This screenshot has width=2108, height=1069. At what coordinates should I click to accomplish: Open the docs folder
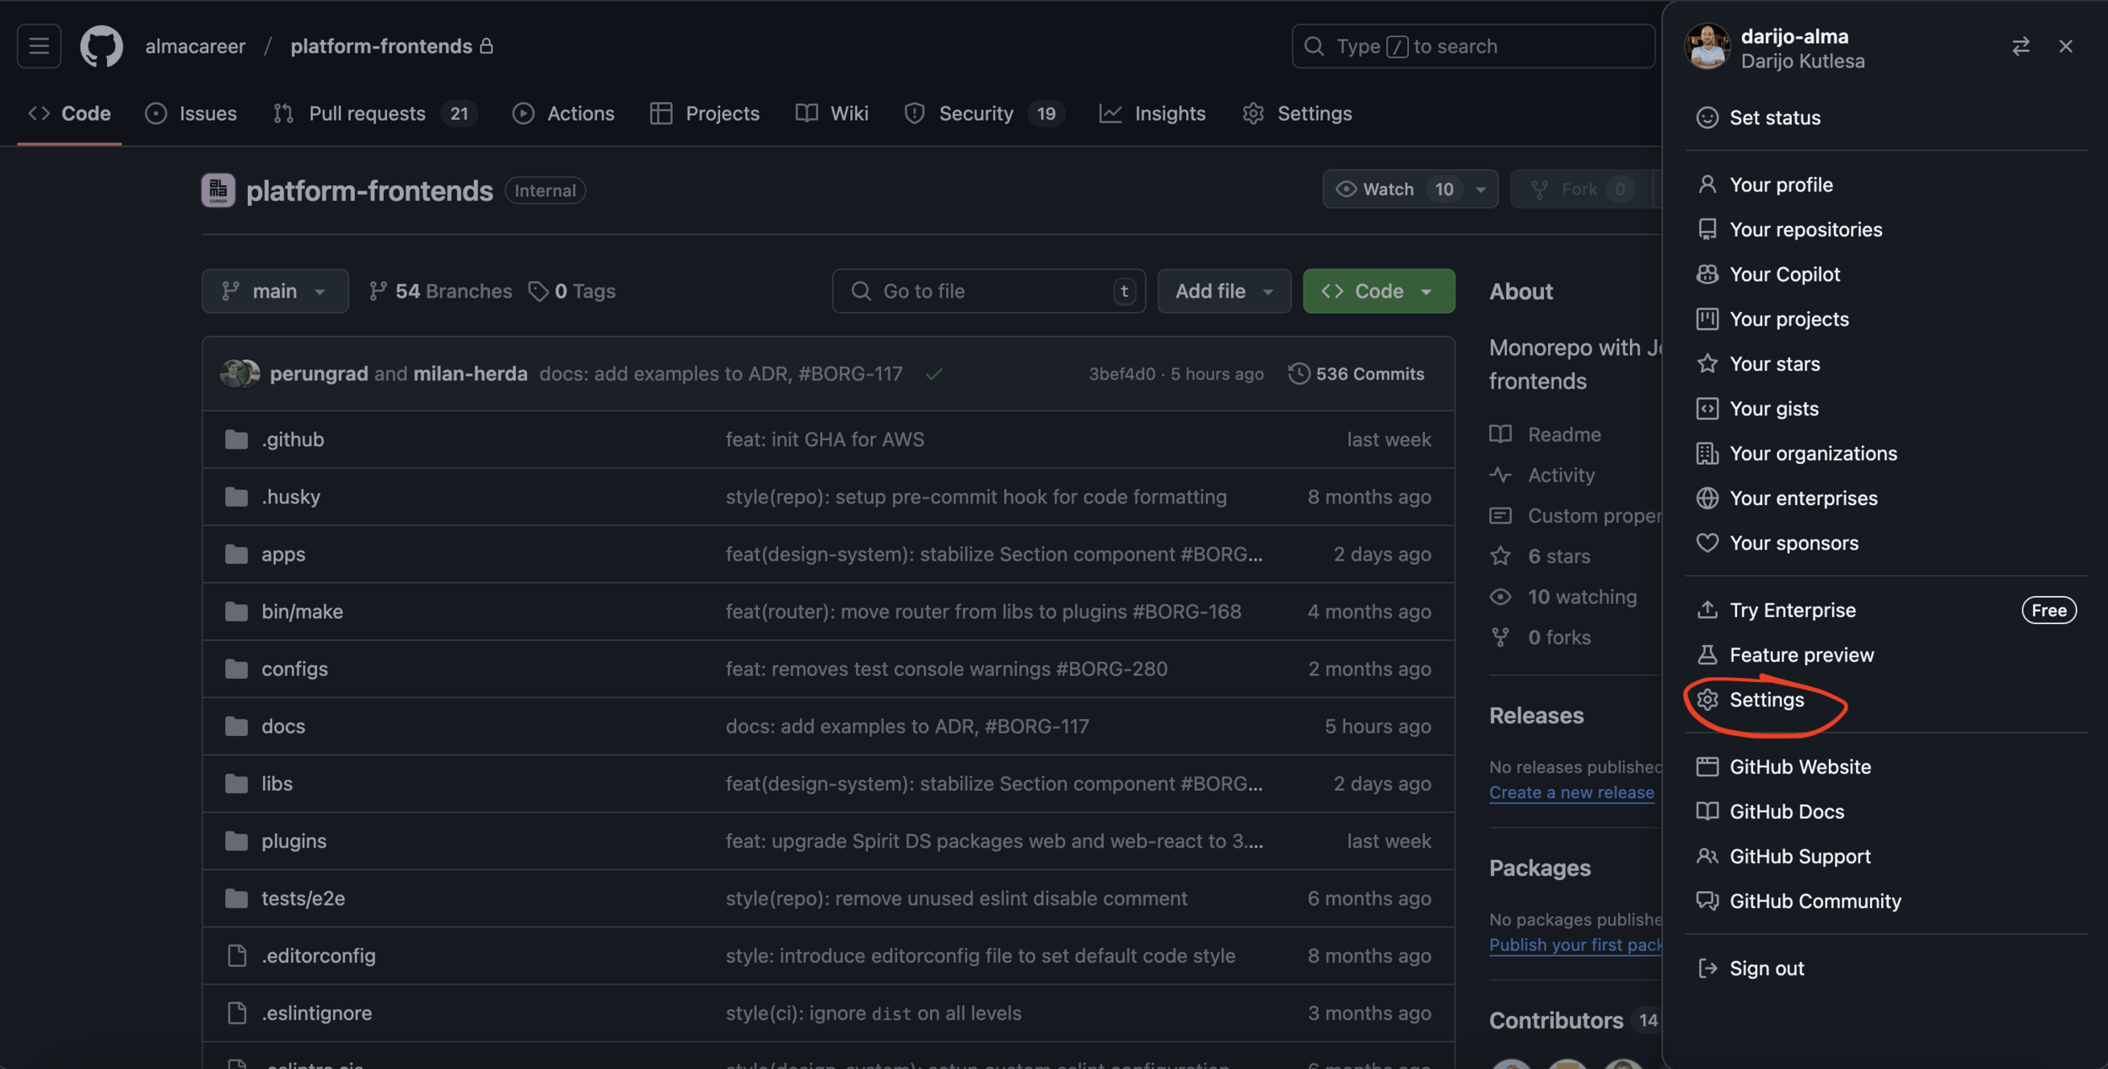[x=283, y=727]
